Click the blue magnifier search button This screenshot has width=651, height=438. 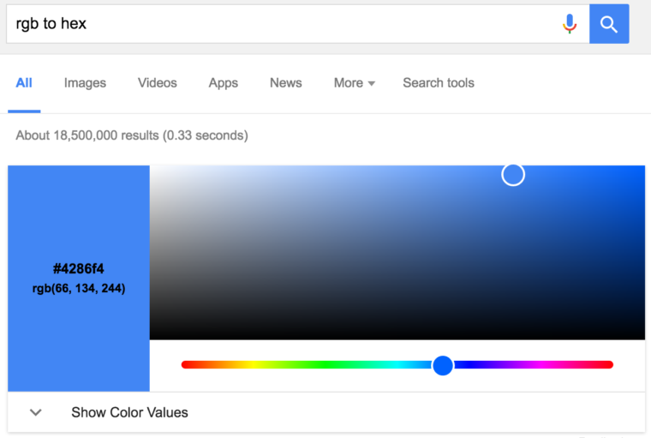[x=609, y=24]
